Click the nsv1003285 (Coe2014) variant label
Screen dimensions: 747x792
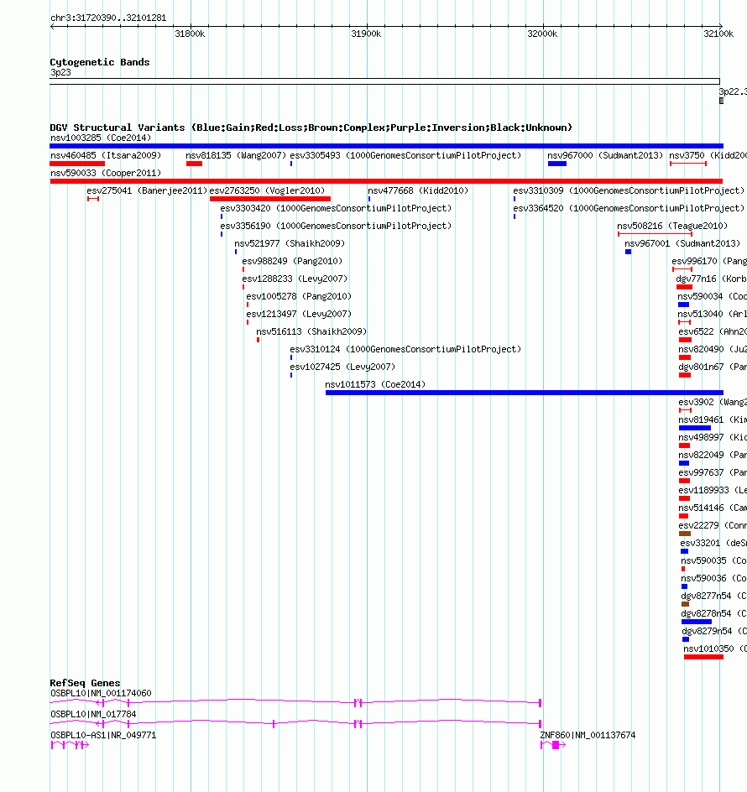point(101,138)
